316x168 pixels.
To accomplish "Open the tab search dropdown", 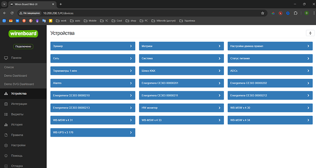I will point(4,4).
